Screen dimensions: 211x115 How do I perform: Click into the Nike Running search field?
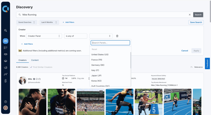point(105,15)
